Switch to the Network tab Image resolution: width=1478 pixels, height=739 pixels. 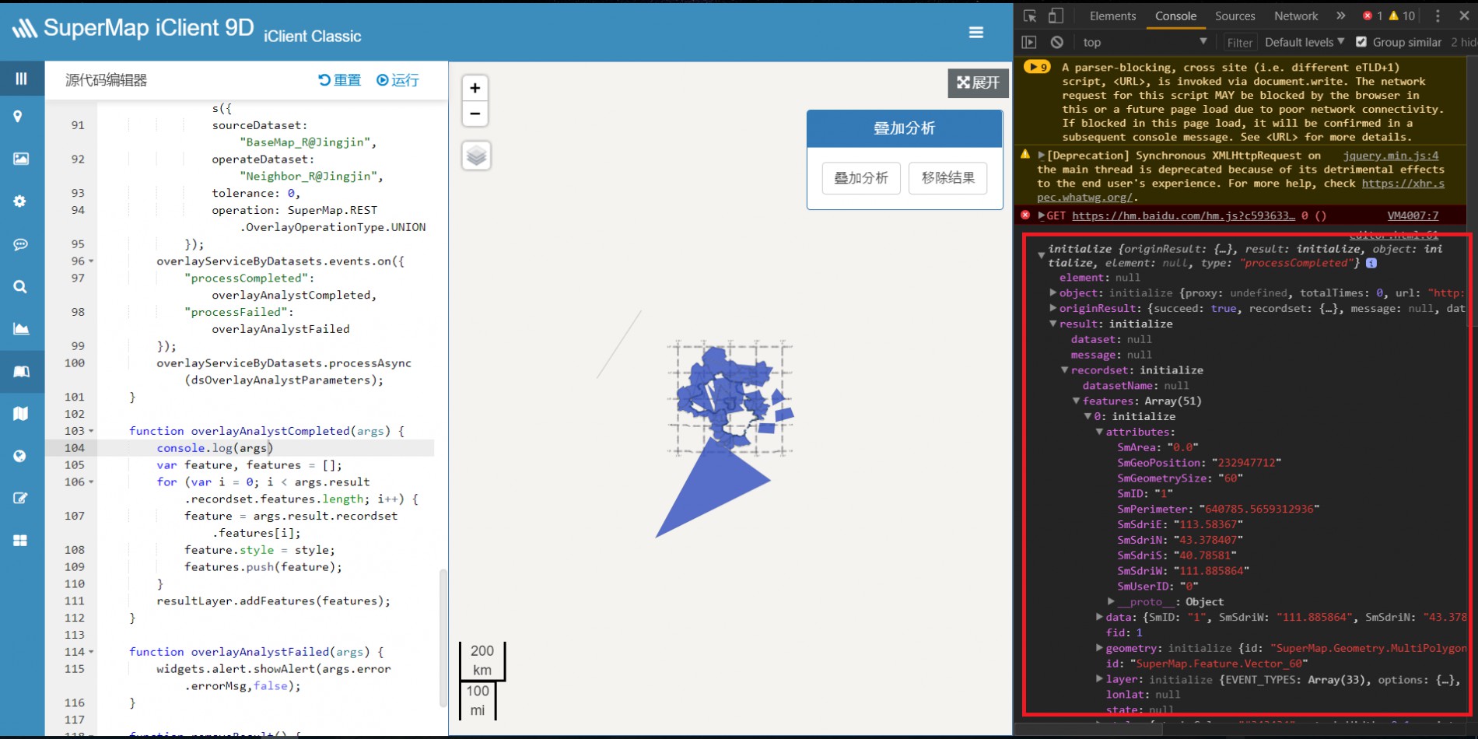click(x=1295, y=16)
